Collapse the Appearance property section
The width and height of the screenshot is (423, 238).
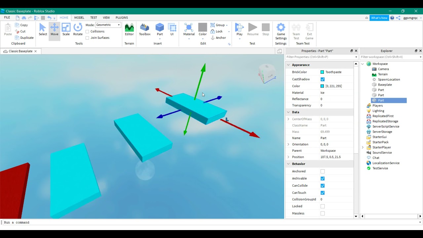[288, 65]
